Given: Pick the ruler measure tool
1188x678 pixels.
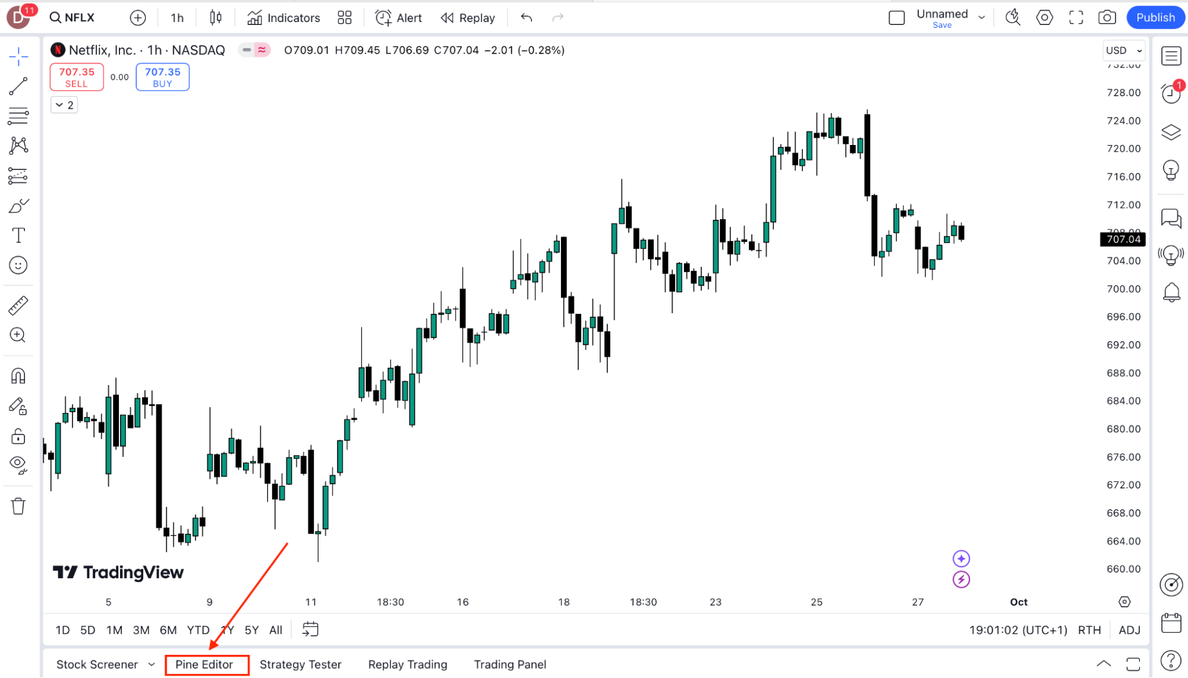Looking at the screenshot, I should [x=18, y=305].
